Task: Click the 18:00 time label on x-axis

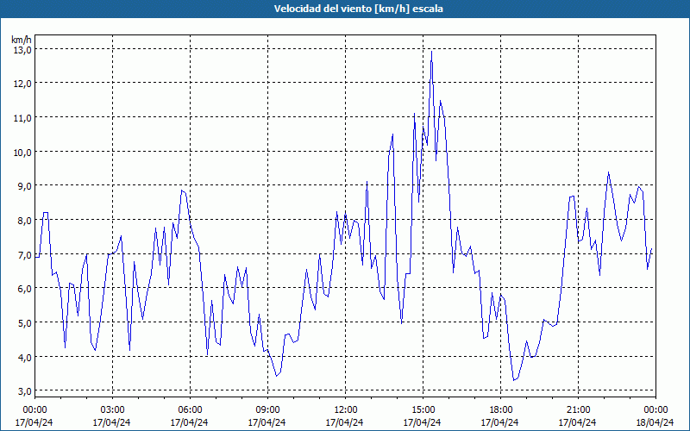Action: (x=501, y=410)
